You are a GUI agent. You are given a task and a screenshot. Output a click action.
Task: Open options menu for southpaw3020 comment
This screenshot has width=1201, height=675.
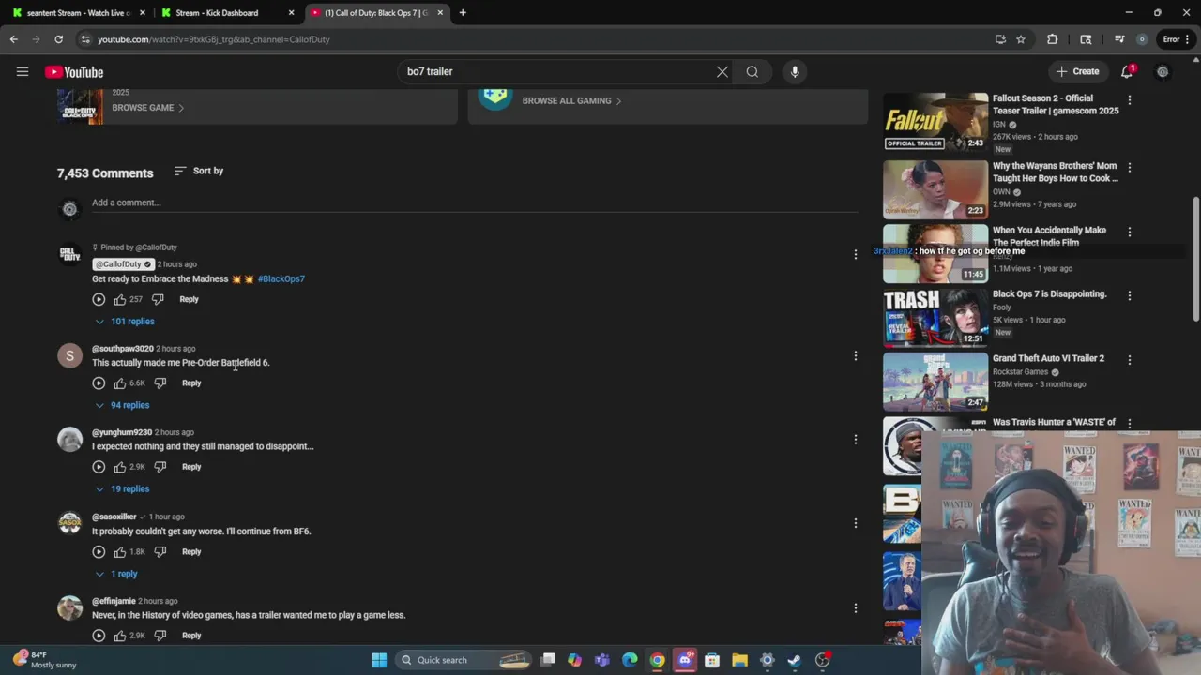click(855, 355)
